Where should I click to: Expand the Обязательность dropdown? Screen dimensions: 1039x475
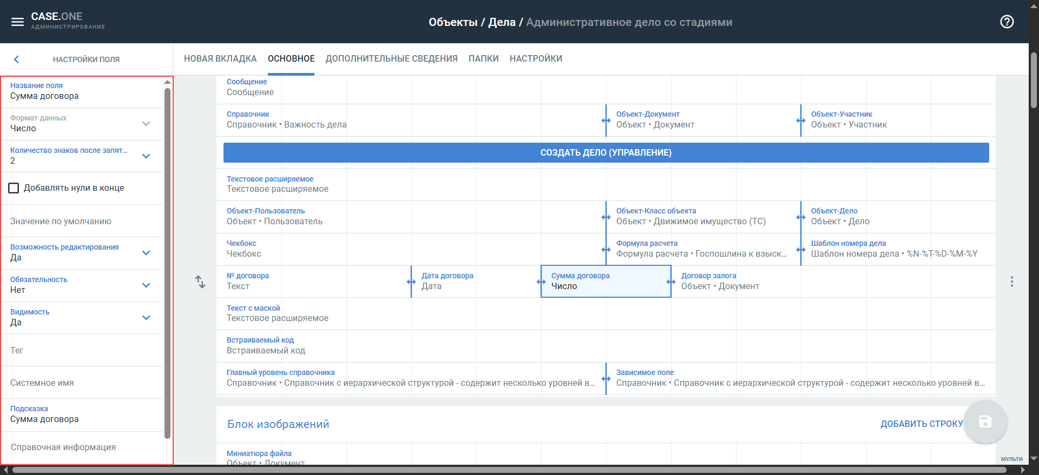click(146, 285)
